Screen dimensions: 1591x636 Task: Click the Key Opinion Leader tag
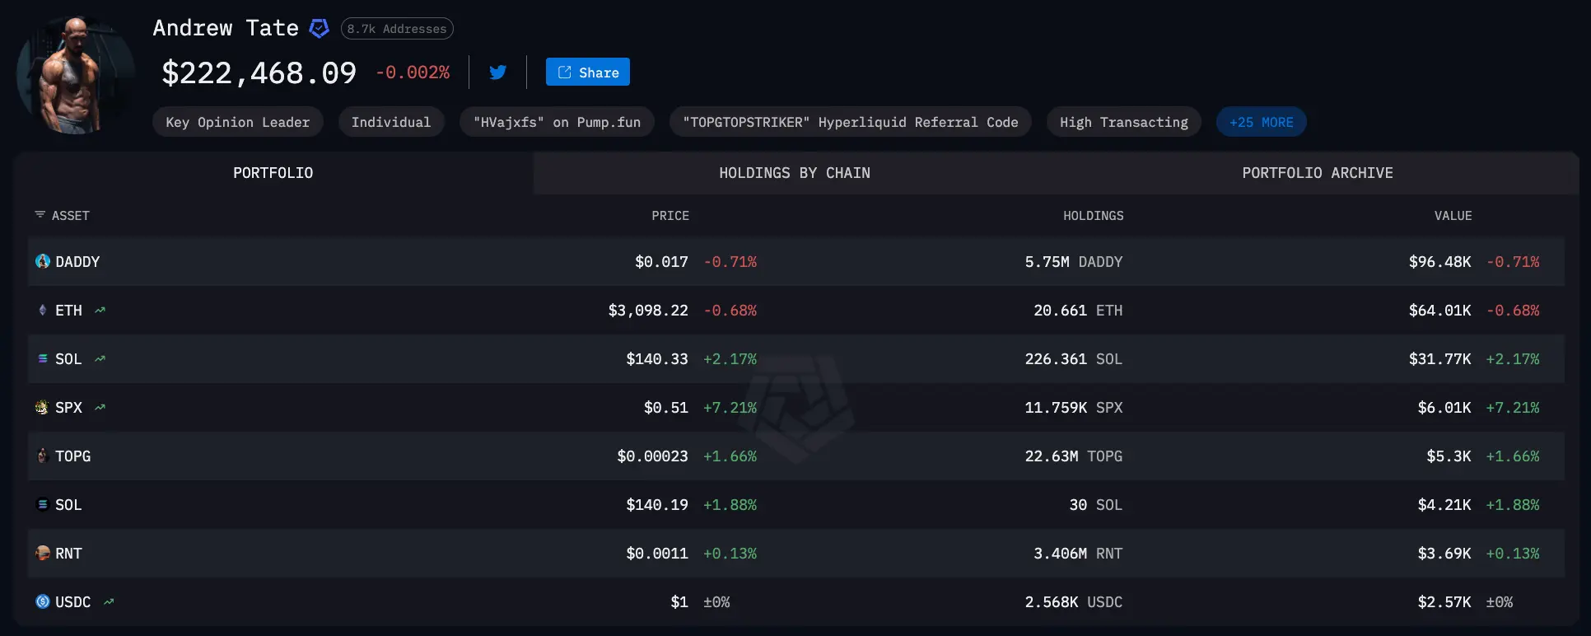click(x=237, y=122)
